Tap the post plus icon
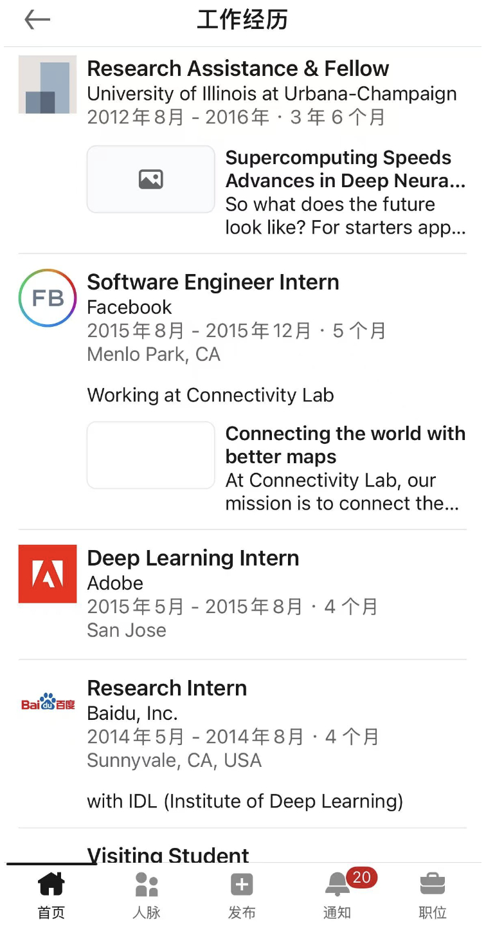 [x=242, y=885]
